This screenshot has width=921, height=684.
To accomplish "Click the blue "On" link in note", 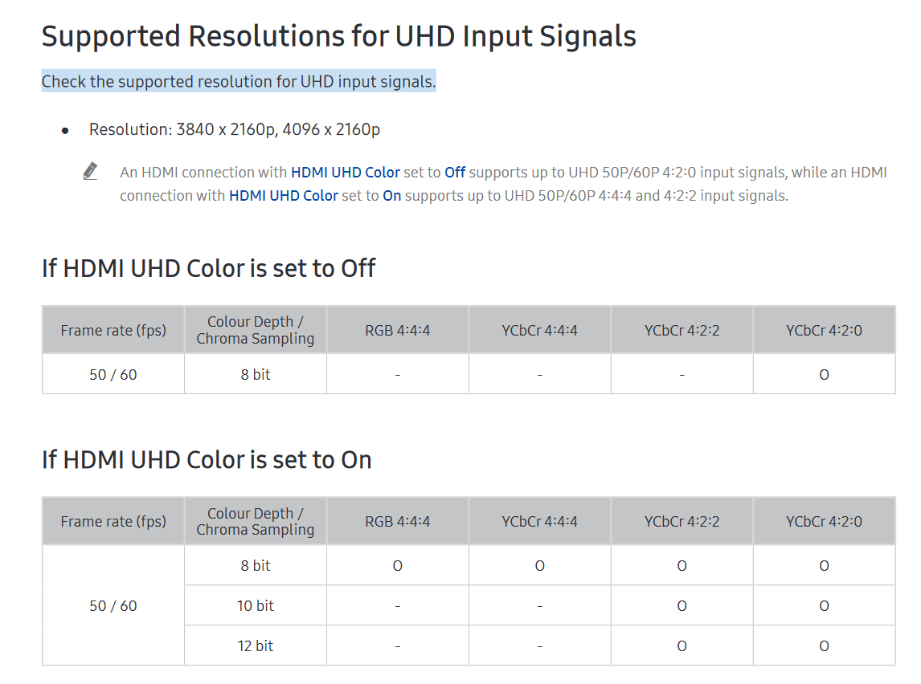I will pyautogui.click(x=391, y=195).
